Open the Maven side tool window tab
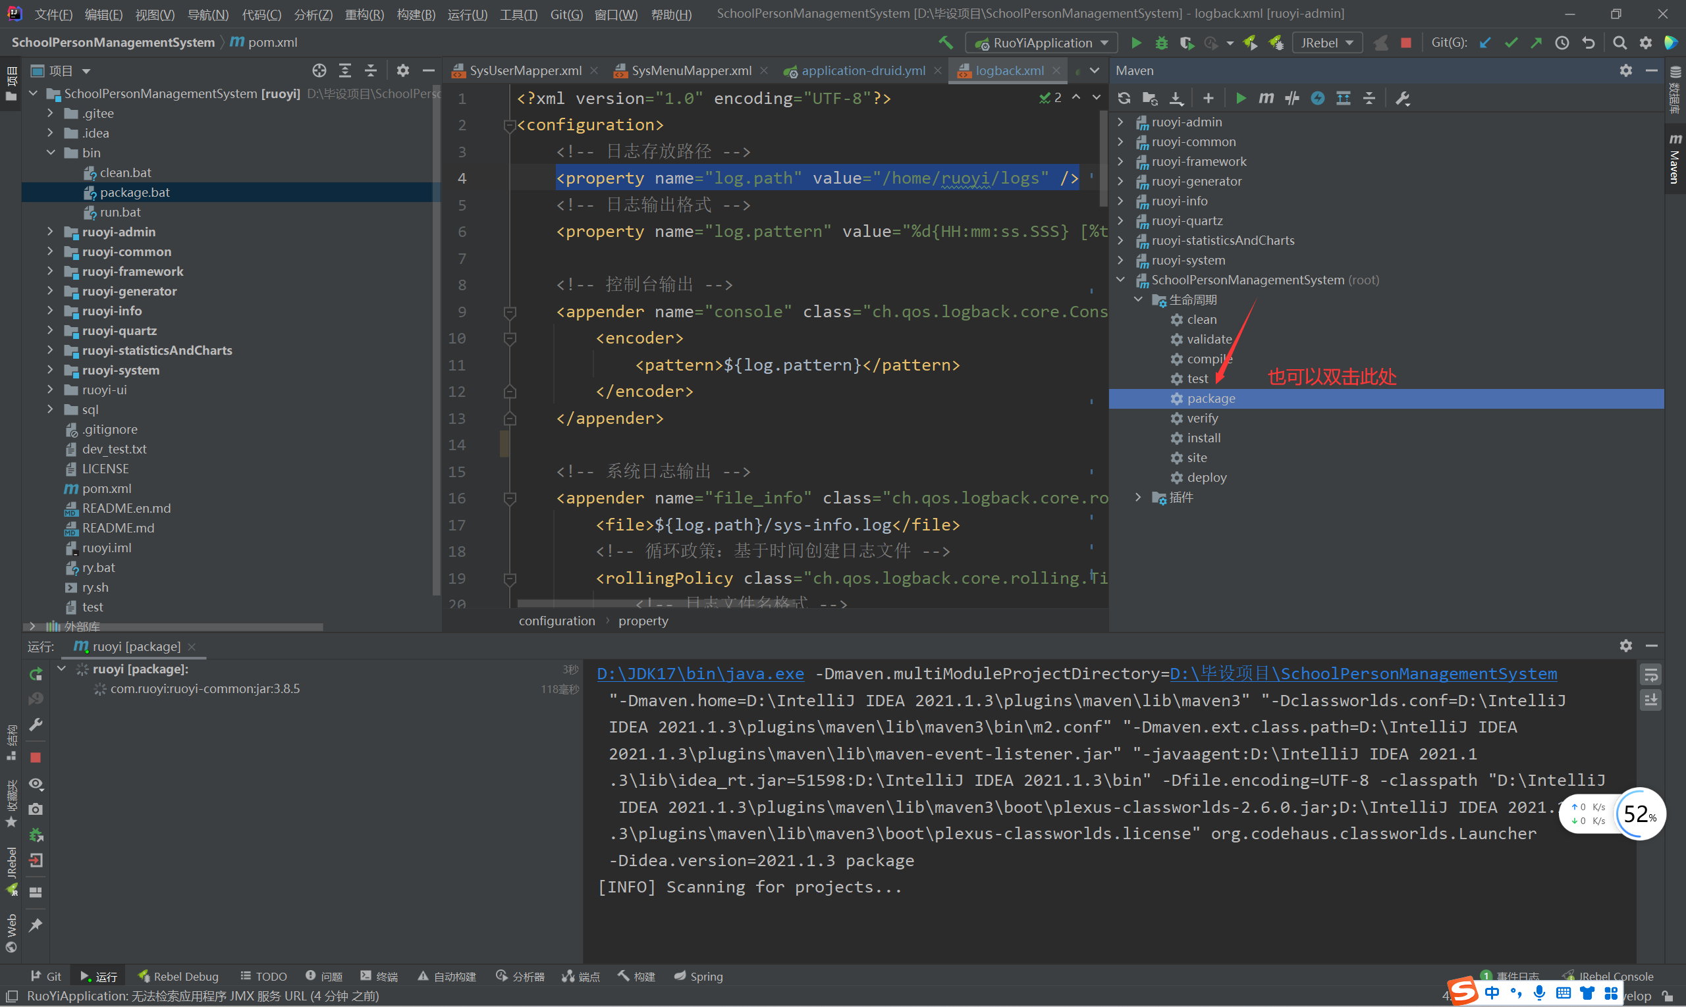The width and height of the screenshot is (1686, 1007). click(x=1674, y=157)
